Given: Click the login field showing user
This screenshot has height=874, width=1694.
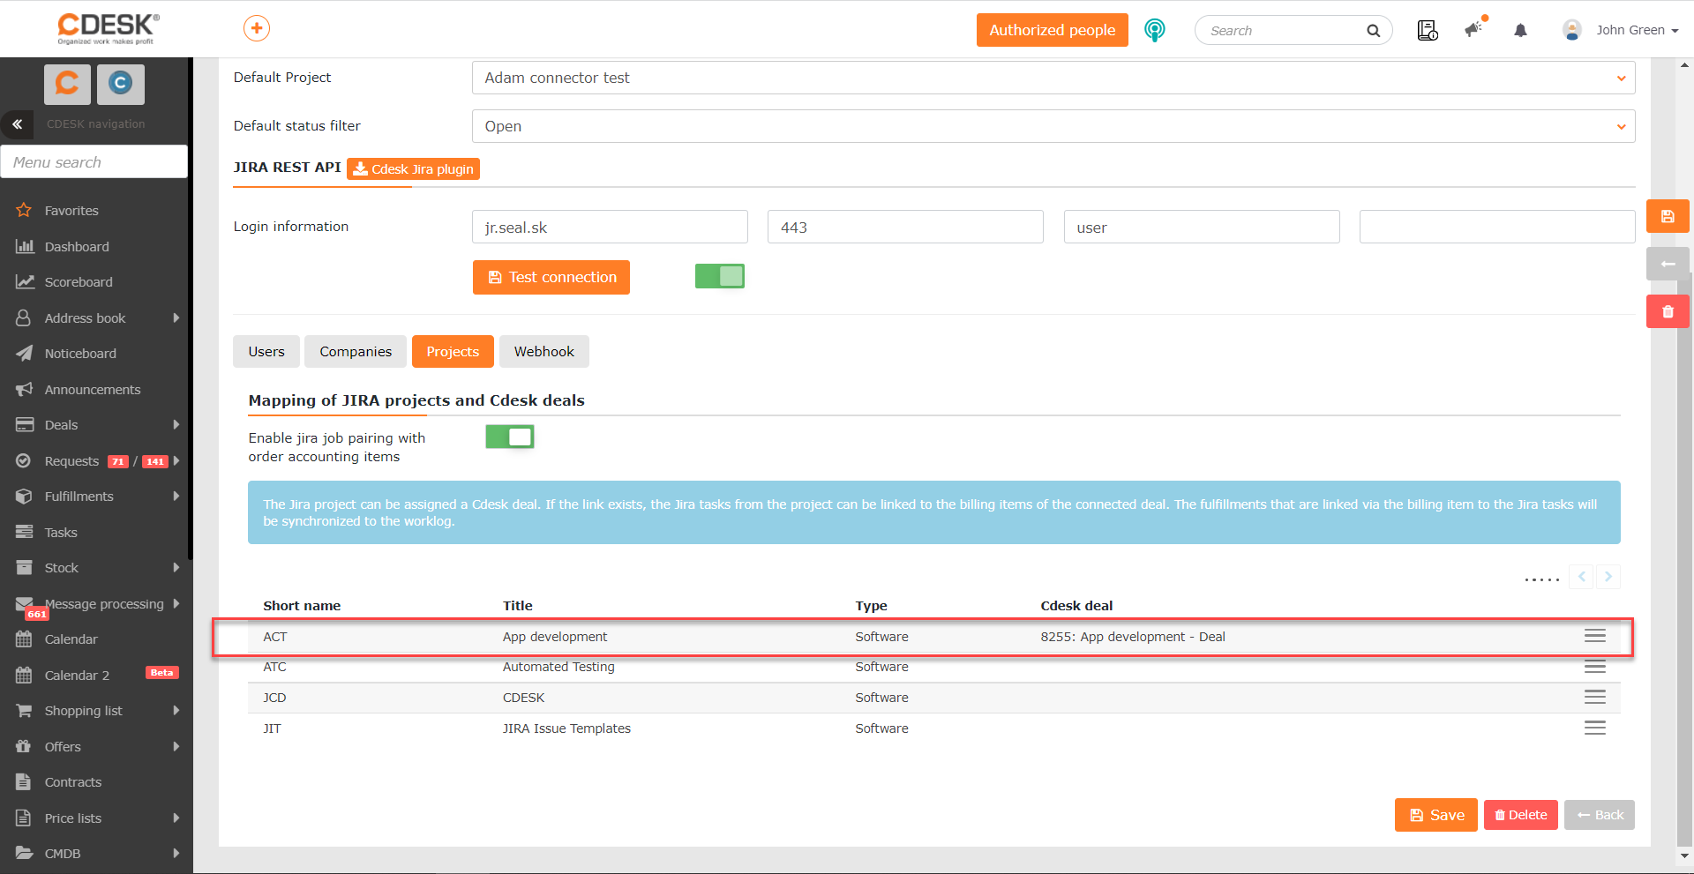Looking at the screenshot, I should pyautogui.click(x=1202, y=227).
